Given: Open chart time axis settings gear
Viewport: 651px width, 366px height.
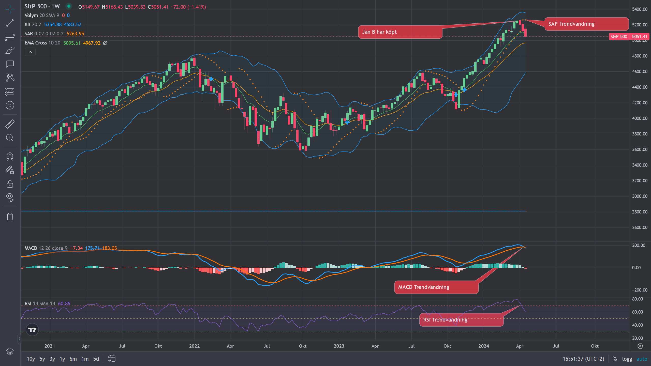Looking at the screenshot, I should pyautogui.click(x=640, y=346).
